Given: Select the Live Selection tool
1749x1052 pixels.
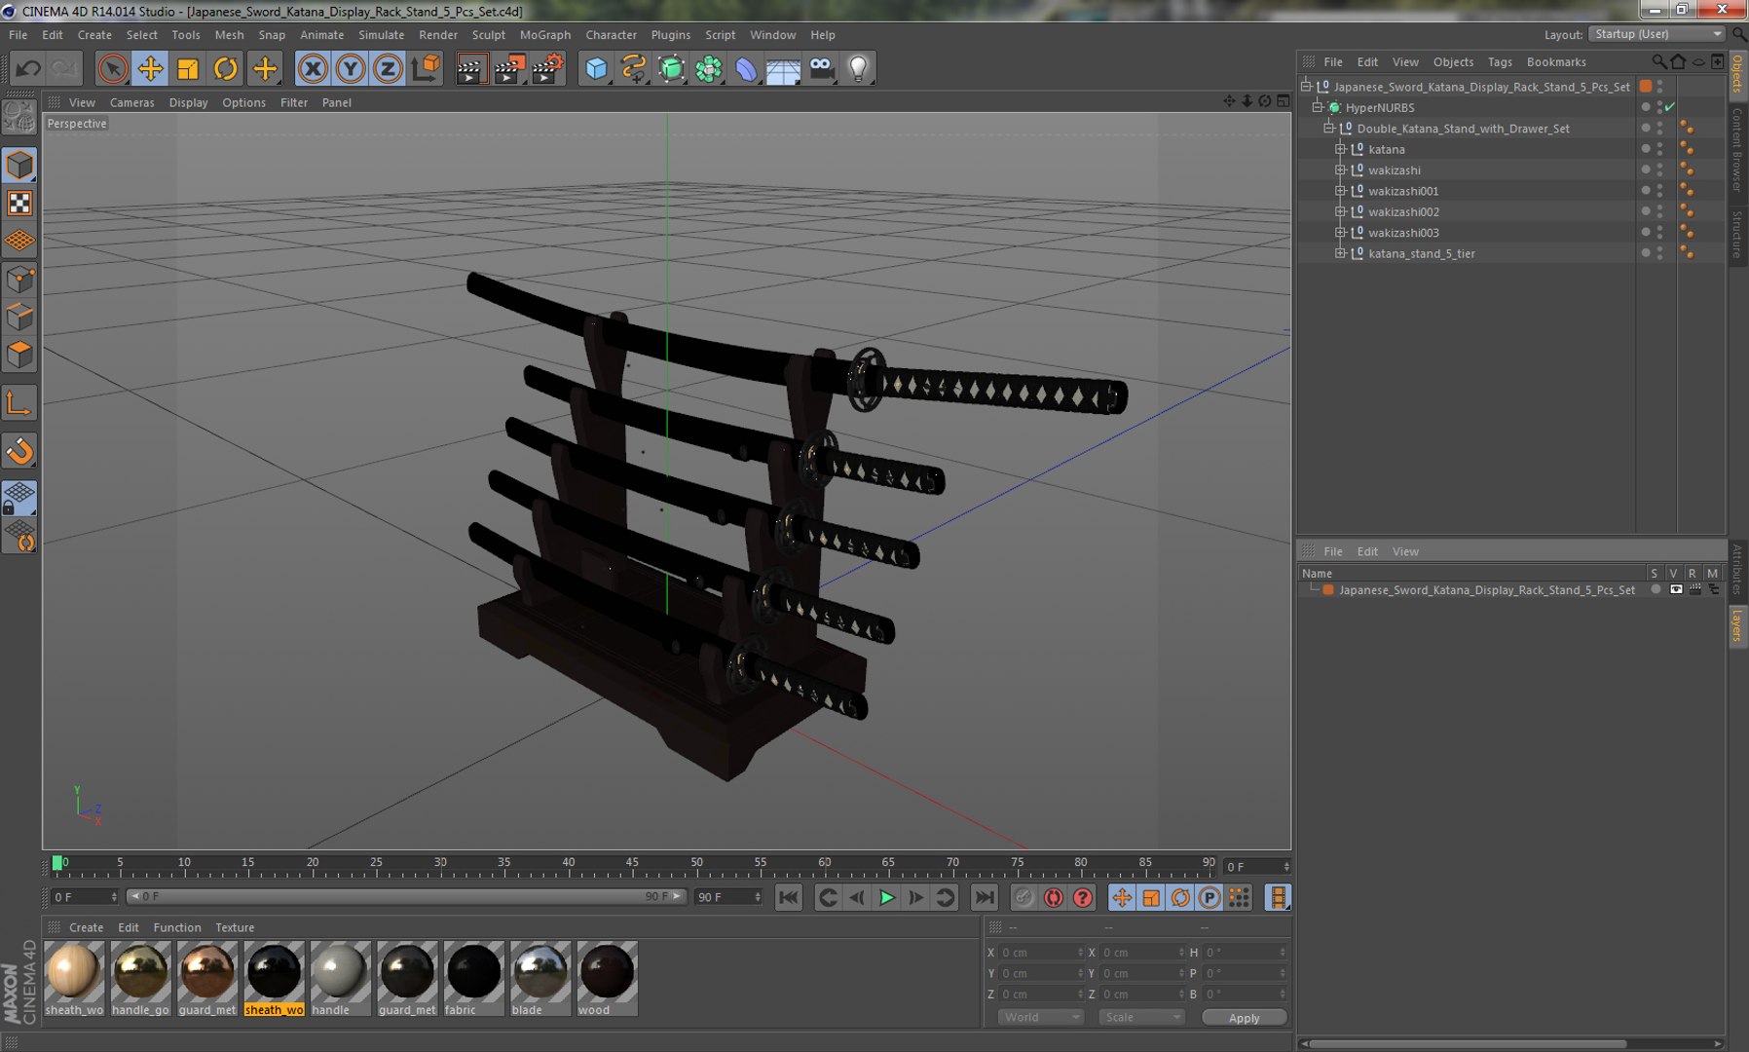Looking at the screenshot, I should (x=113, y=68).
